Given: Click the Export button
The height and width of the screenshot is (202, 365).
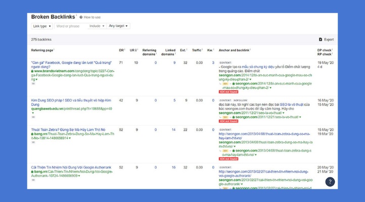Looking at the screenshot, I should pos(326,39).
